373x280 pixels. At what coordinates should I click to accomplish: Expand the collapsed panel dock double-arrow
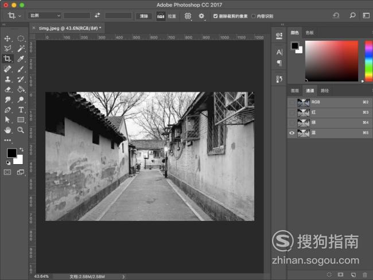tap(282, 24)
